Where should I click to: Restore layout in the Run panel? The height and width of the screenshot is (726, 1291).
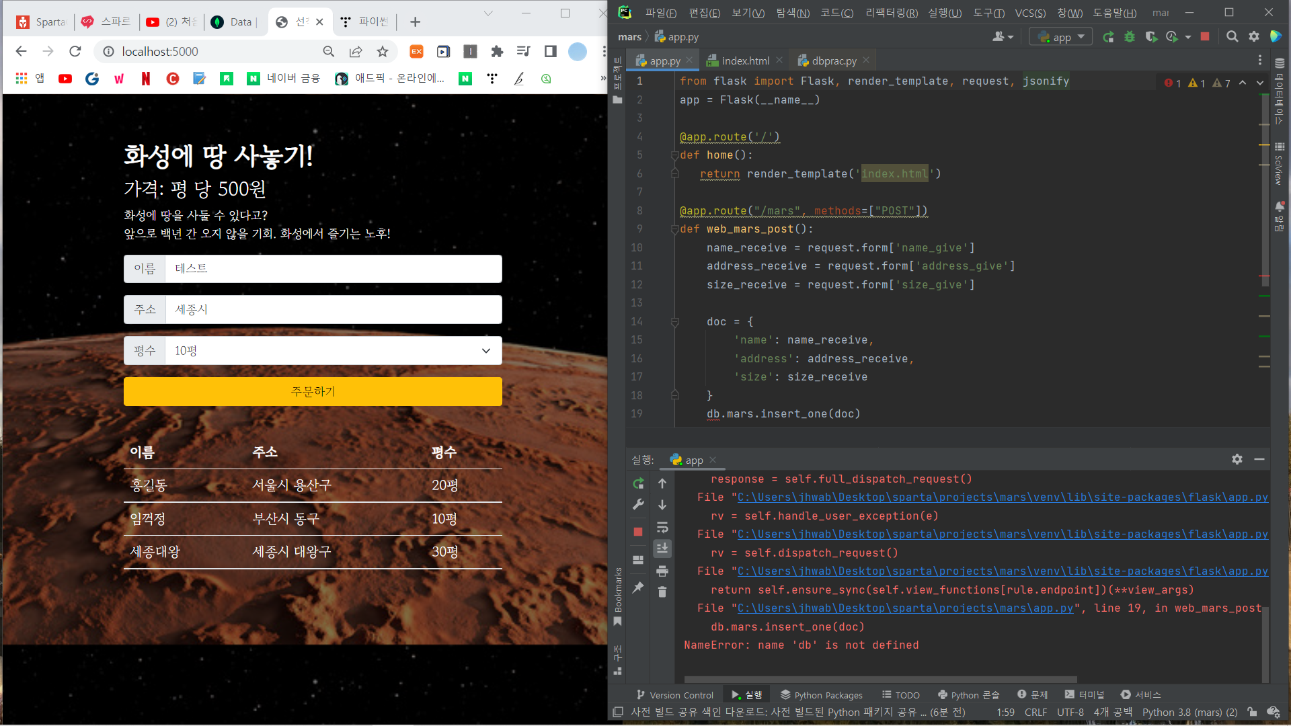click(638, 559)
